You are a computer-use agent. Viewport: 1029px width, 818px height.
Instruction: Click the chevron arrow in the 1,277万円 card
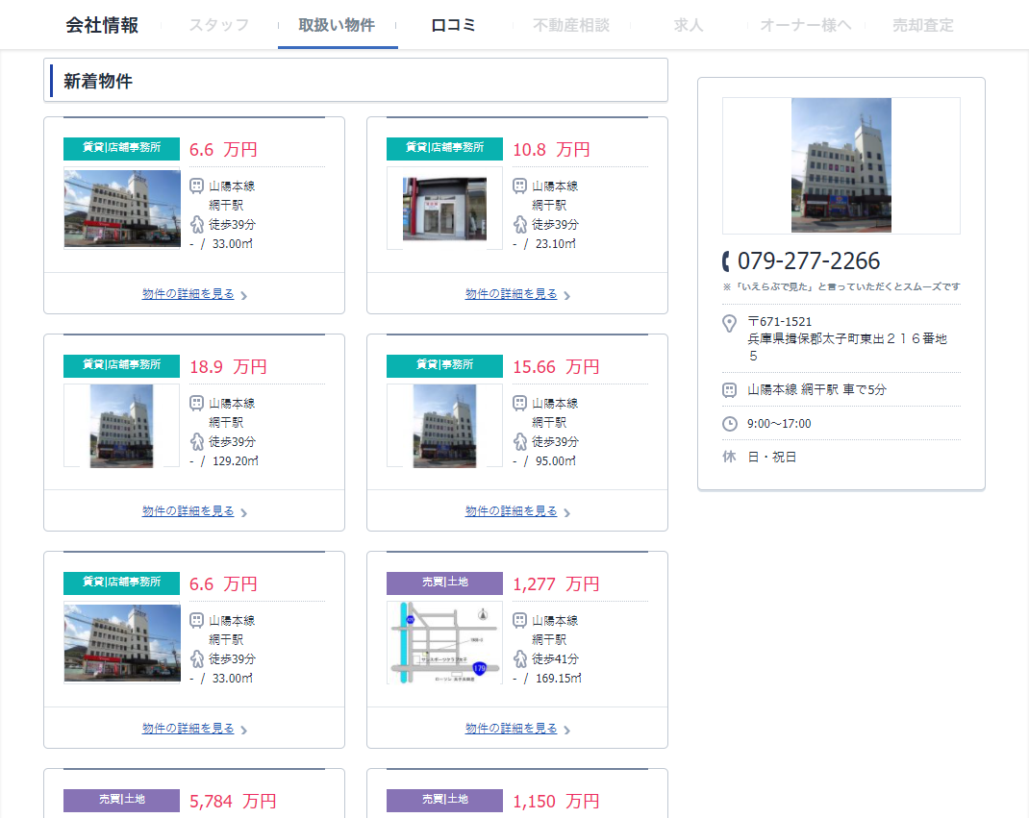point(567,731)
